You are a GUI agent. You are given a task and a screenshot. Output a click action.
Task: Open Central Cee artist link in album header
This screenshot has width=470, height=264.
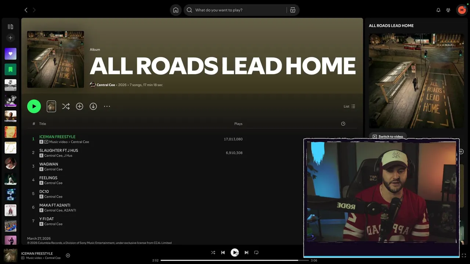pyautogui.click(x=106, y=85)
